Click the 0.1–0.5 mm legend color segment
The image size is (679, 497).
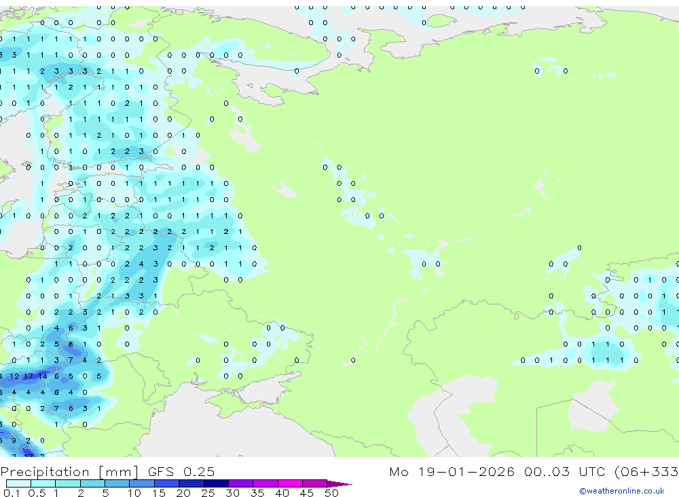[x=18, y=483]
